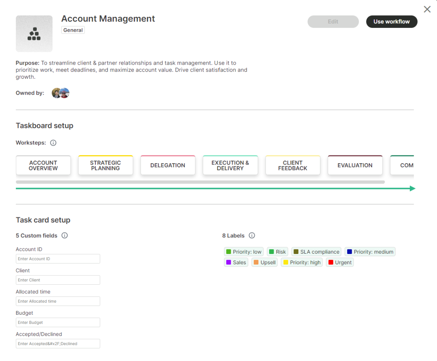Click the red Urgent label
The height and width of the screenshot is (361, 437).
(x=340, y=262)
